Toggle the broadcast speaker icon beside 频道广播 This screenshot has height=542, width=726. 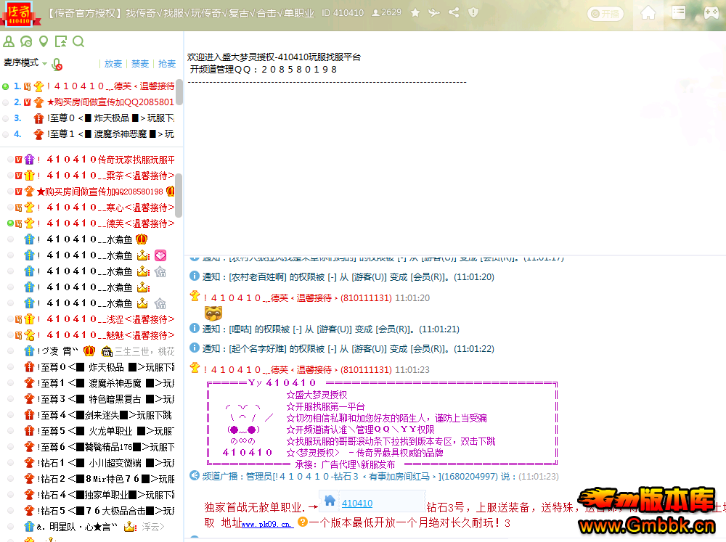194,476
